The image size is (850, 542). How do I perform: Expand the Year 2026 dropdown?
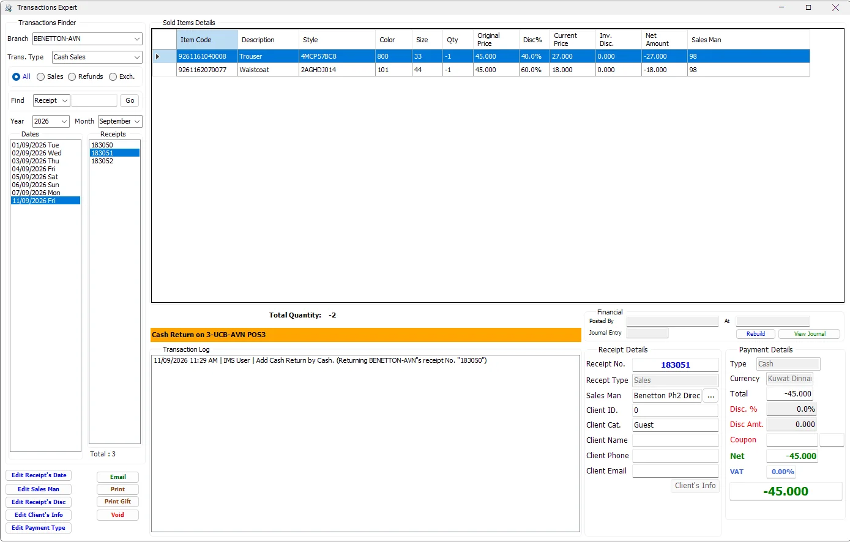51,122
